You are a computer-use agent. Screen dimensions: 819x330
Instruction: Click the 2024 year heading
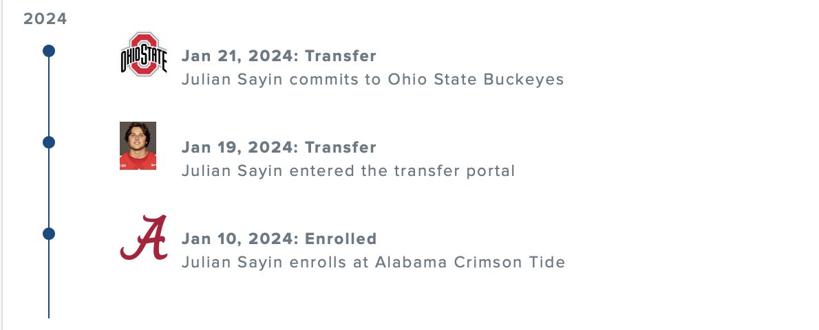[x=45, y=19]
